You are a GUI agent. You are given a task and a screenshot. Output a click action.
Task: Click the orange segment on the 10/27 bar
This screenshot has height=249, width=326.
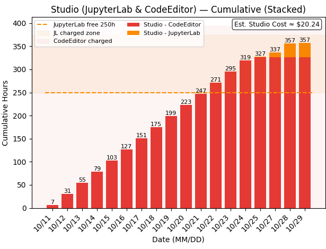275,55
